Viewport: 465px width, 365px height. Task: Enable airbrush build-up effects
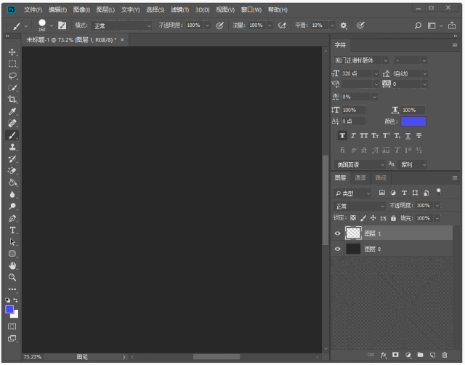click(x=282, y=26)
